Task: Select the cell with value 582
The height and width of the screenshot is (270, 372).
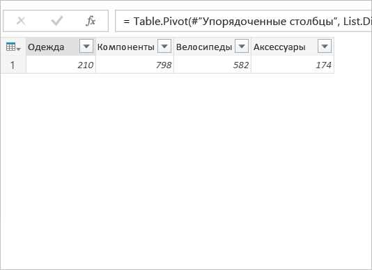Action: [x=212, y=65]
